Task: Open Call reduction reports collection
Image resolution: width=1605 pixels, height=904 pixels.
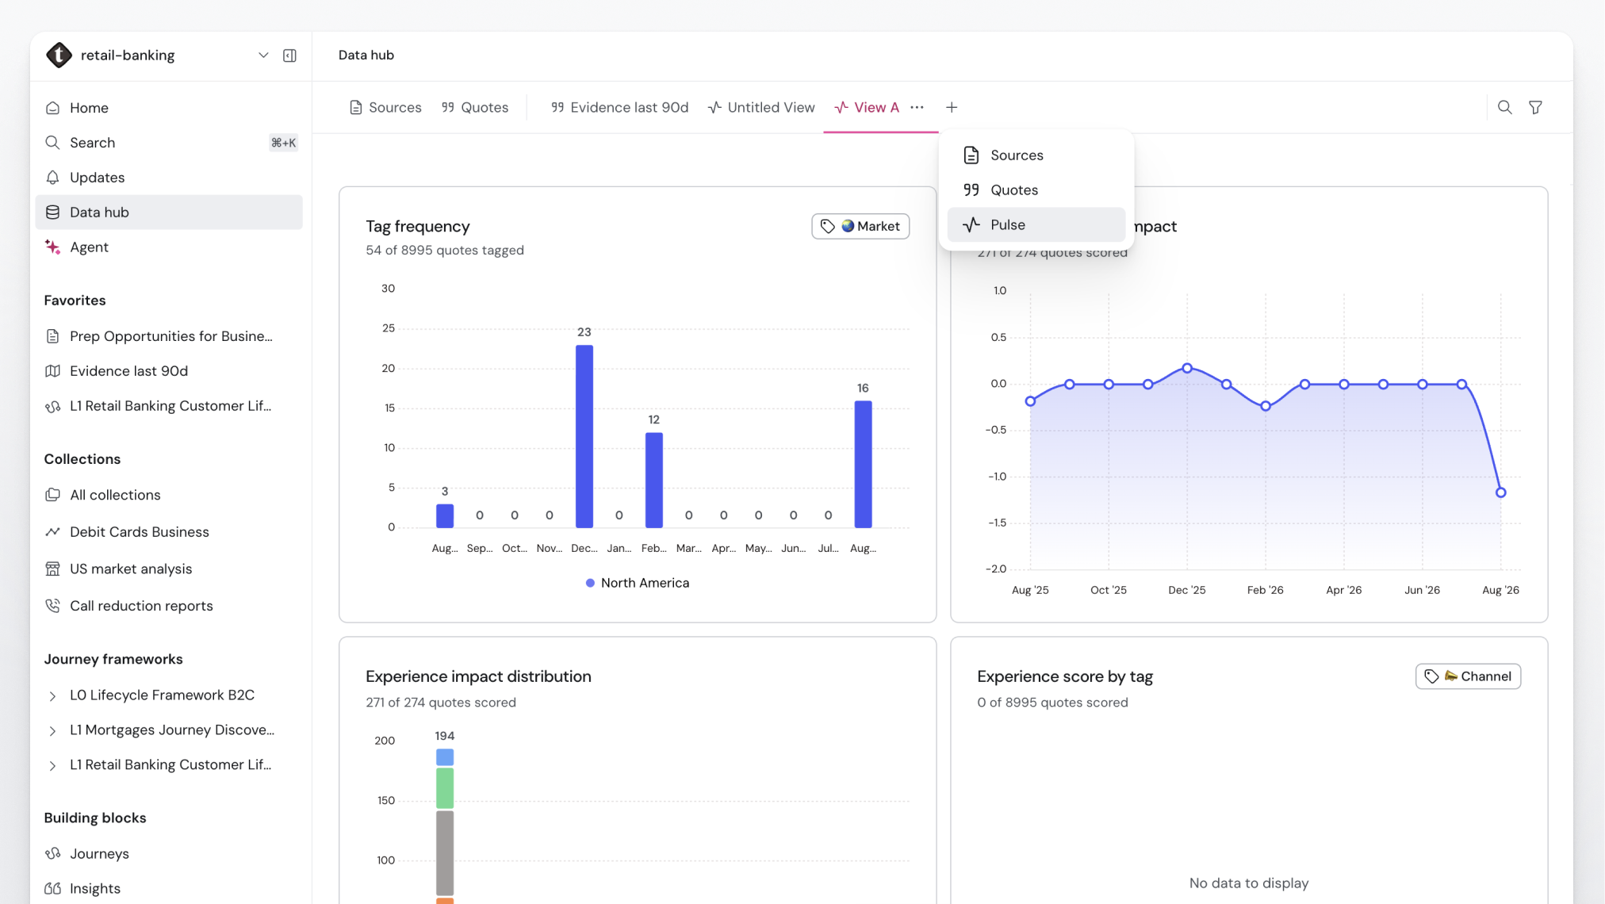Action: (169, 606)
